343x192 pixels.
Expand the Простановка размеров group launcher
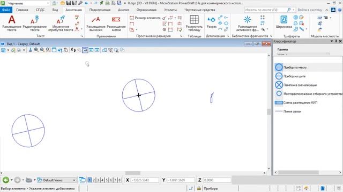pos(181,36)
